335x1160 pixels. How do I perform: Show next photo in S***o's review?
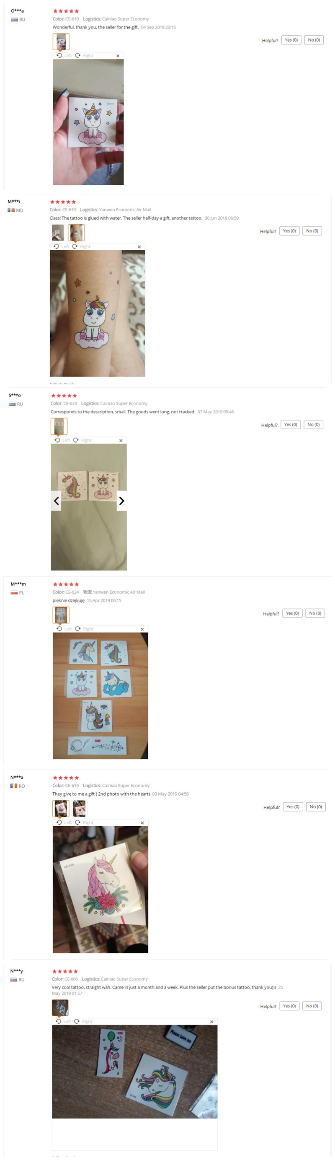point(121,501)
